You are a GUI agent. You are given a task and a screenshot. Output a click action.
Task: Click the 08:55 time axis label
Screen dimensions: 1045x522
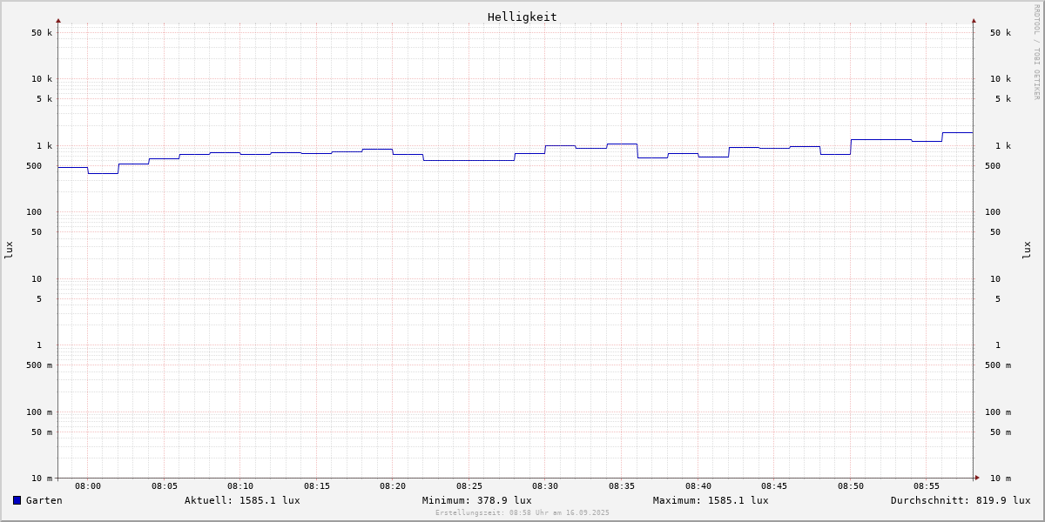pos(927,486)
